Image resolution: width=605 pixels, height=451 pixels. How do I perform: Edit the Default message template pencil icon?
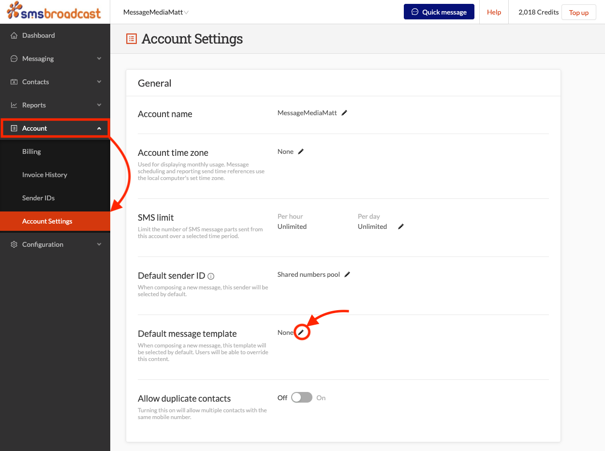click(301, 332)
